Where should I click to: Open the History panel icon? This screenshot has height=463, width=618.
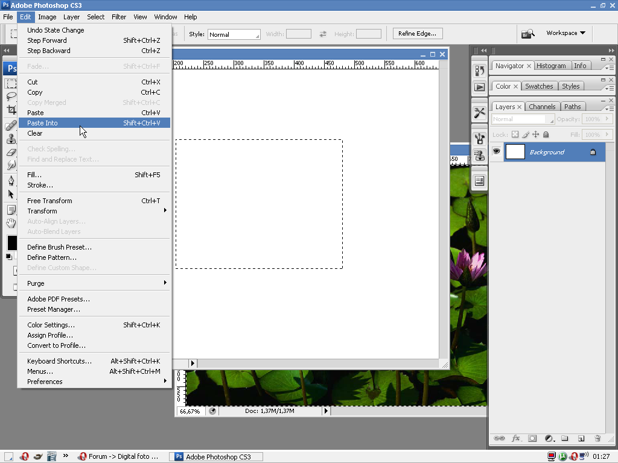pyautogui.click(x=480, y=71)
